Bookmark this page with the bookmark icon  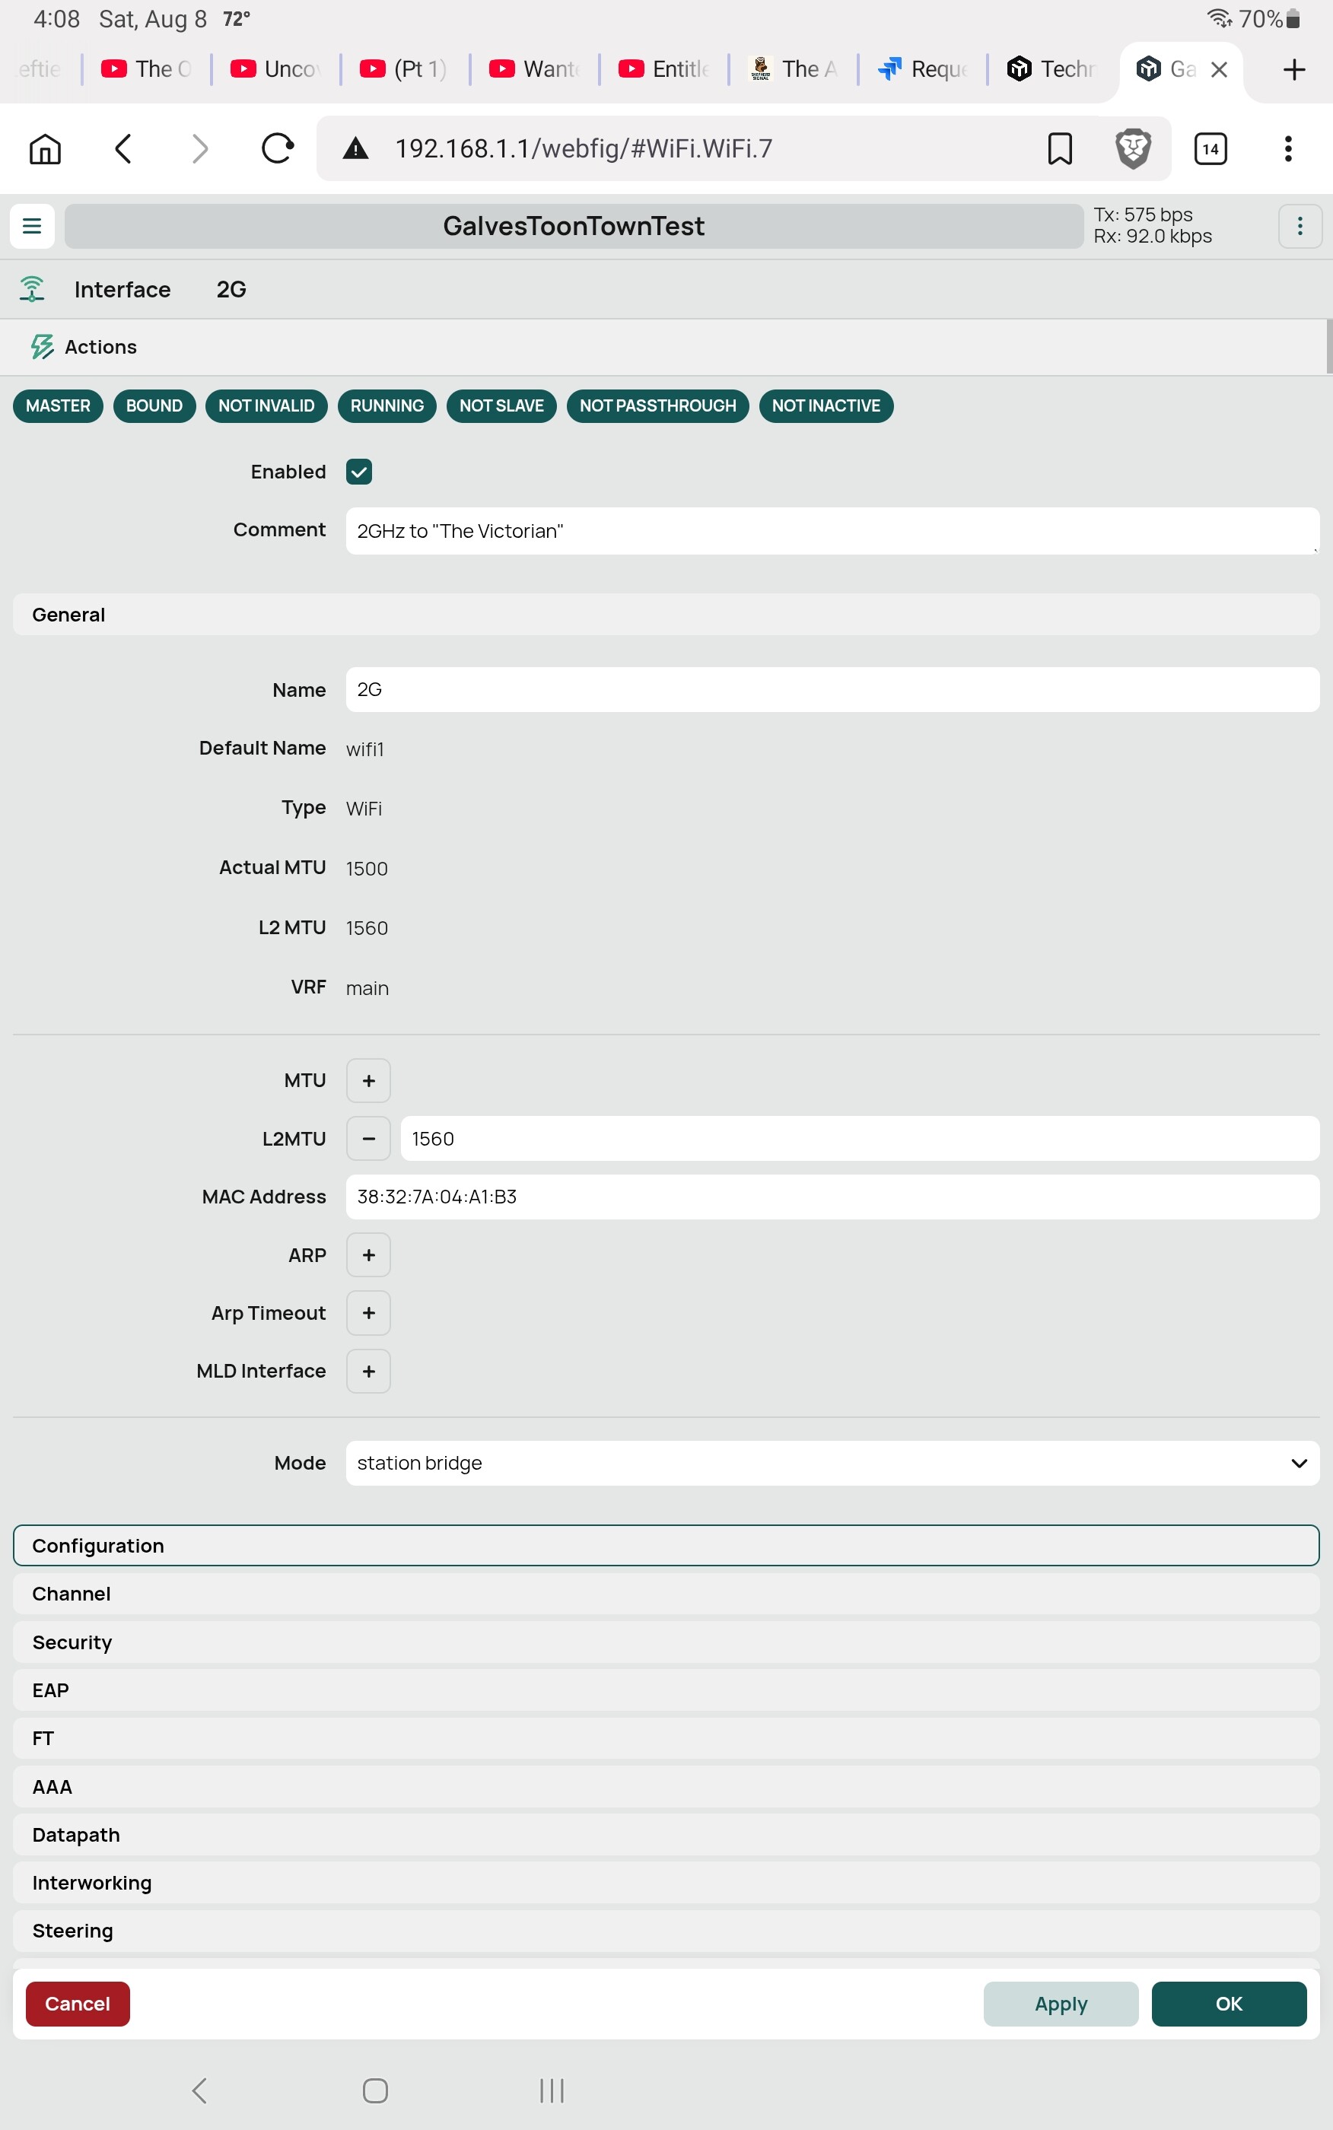pos(1060,148)
